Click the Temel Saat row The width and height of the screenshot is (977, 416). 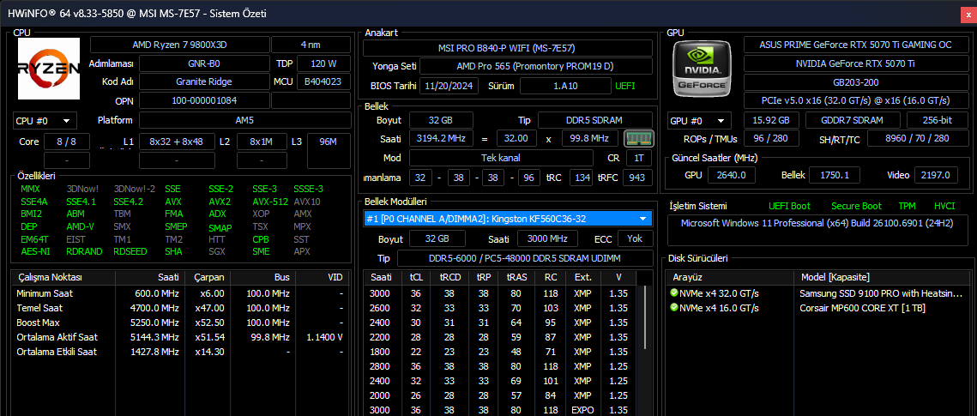(x=180, y=308)
